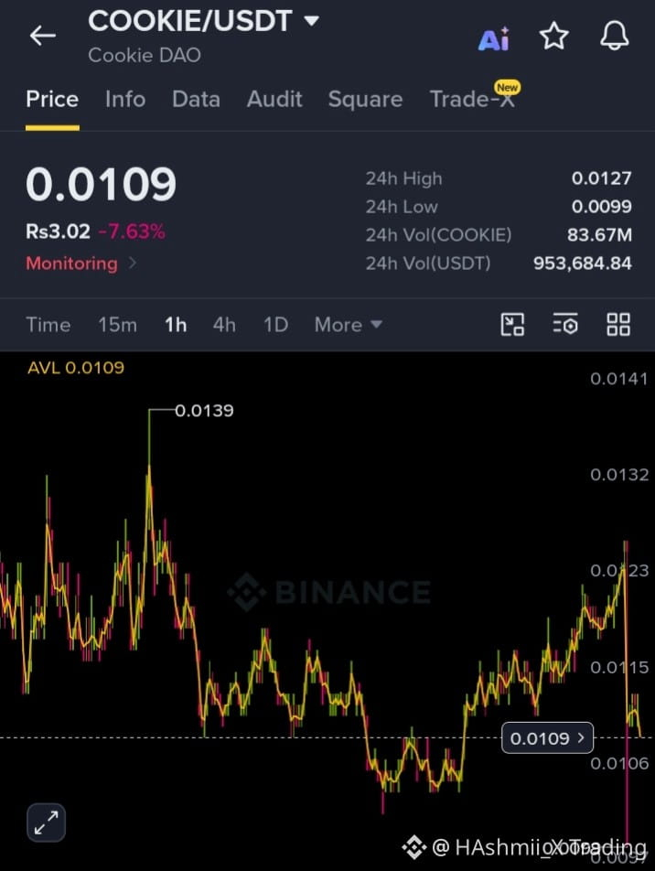Select the Price tab
655x871 pixels.
point(52,100)
